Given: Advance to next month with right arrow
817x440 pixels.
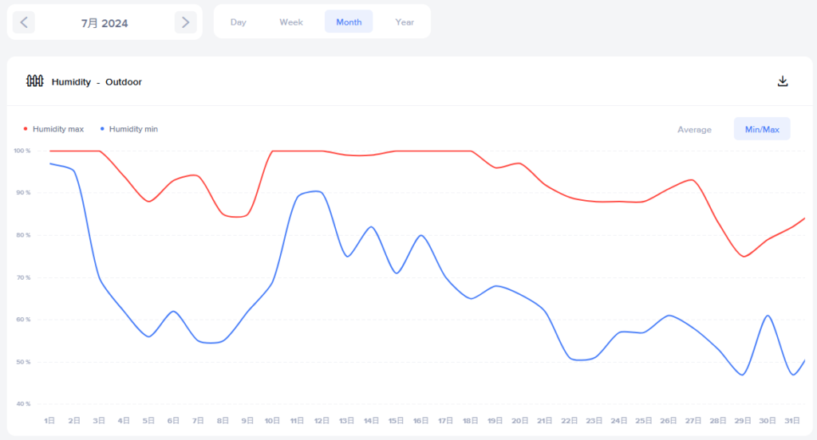Looking at the screenshot, I should pyautogui.click(x=185, y=22).
